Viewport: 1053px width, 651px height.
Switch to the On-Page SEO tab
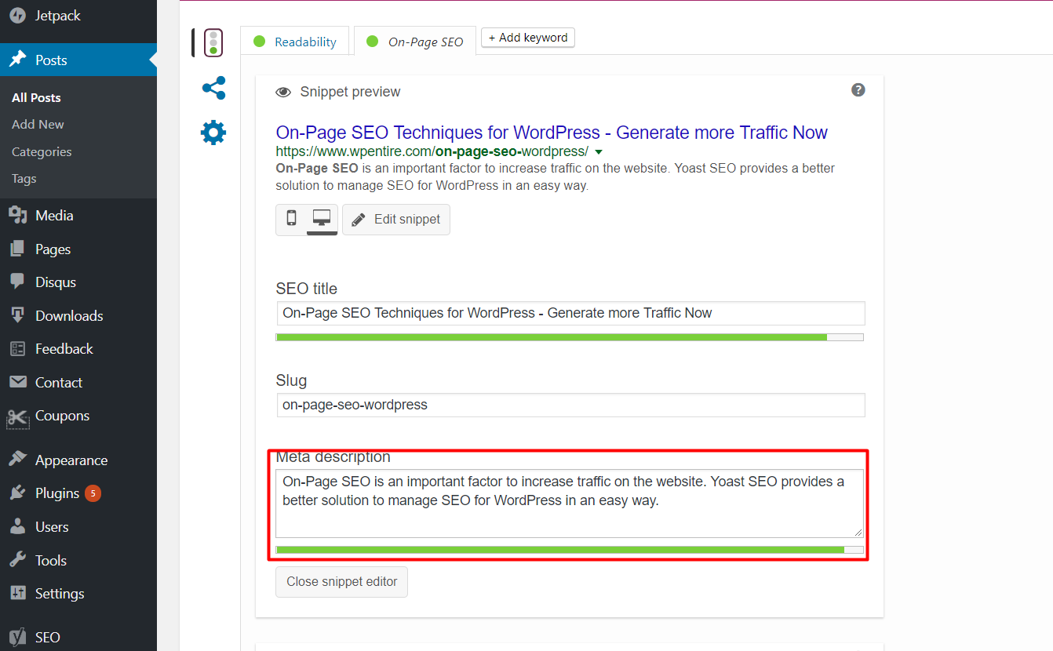click(x=415, y=42)
